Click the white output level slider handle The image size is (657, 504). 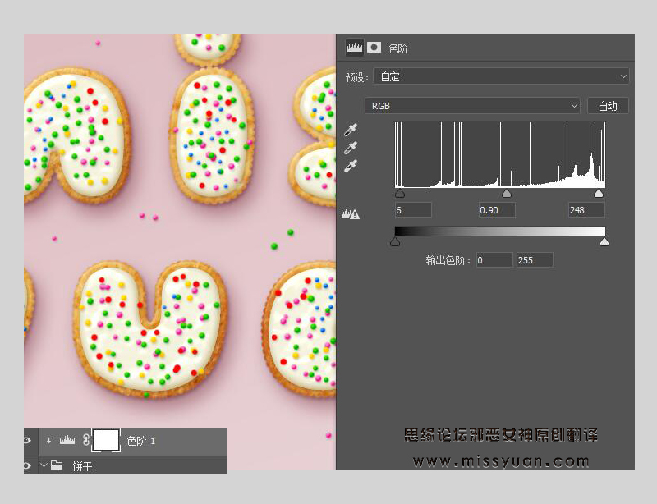(x=604, y=241)
